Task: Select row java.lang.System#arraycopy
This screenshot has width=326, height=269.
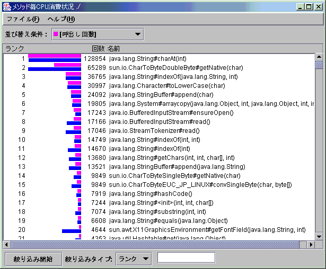Action: click(159, 103)
